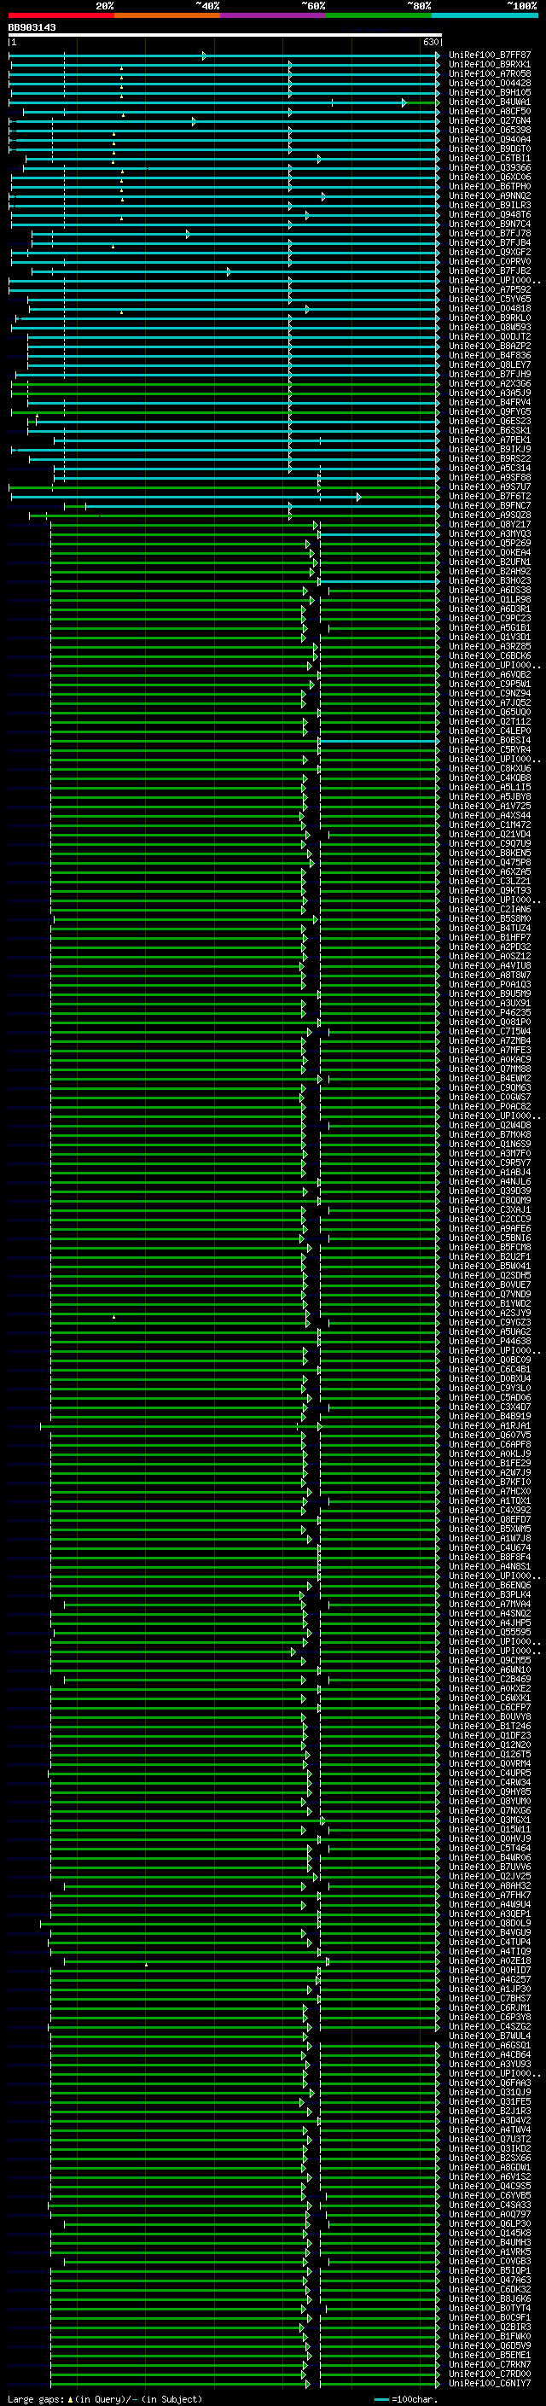Select label UniRef100_B0BSI4

click(490, 740)
